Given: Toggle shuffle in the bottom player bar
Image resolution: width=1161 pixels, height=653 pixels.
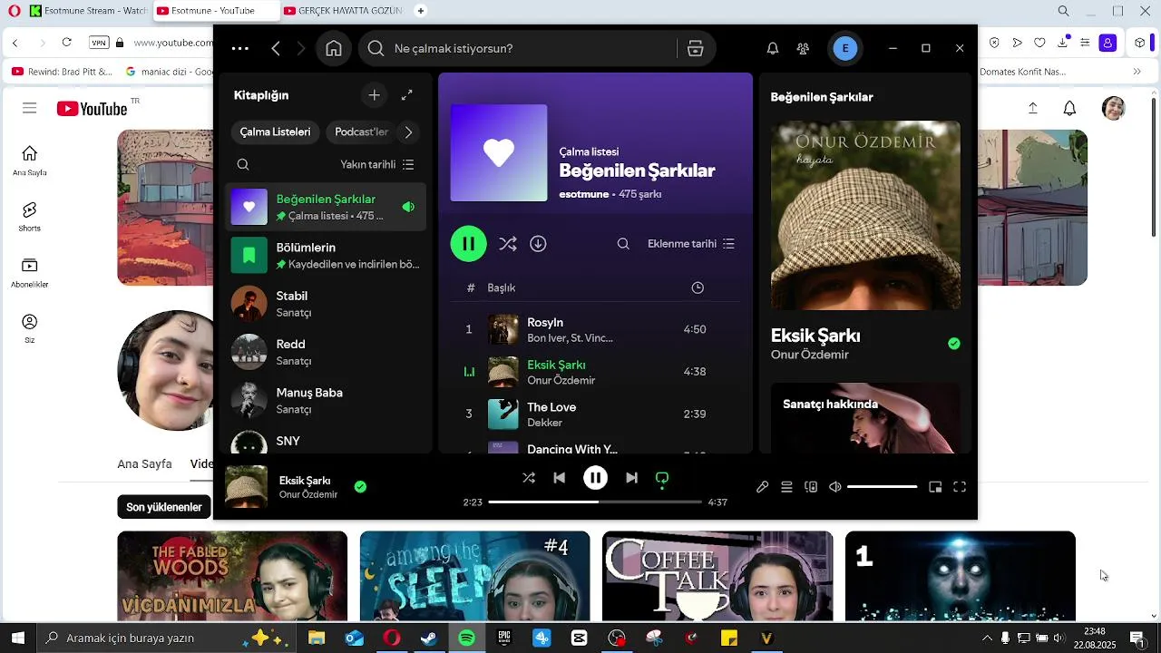Looking at the screenshot, I should click(529, 478).
